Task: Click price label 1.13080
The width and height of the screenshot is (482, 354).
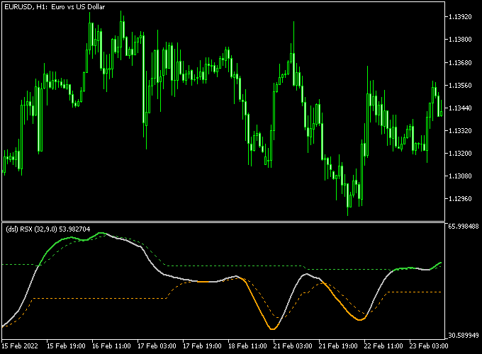Action: pyautogui.click(x=460, y=176)
